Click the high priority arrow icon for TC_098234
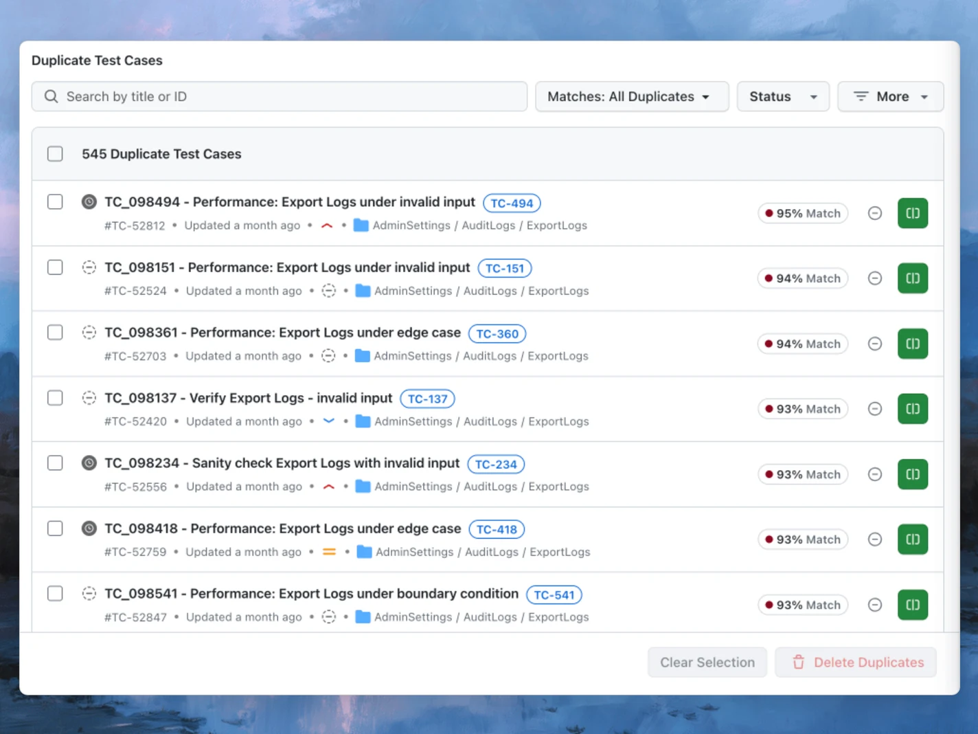978x734 pixels. point(329,487)
